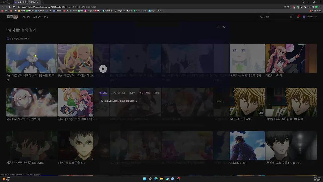Expand the season selector dropdown in modal

(x=119, y=101)
